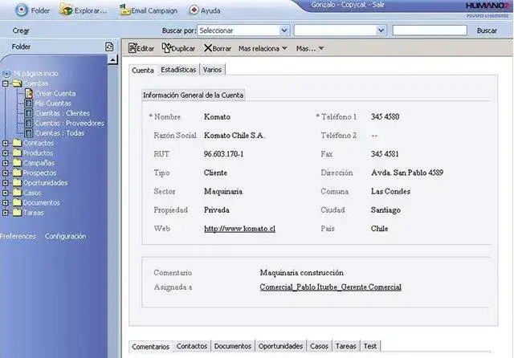
Task: Open the Preferences link in sidebar
Action: point(18,236)
